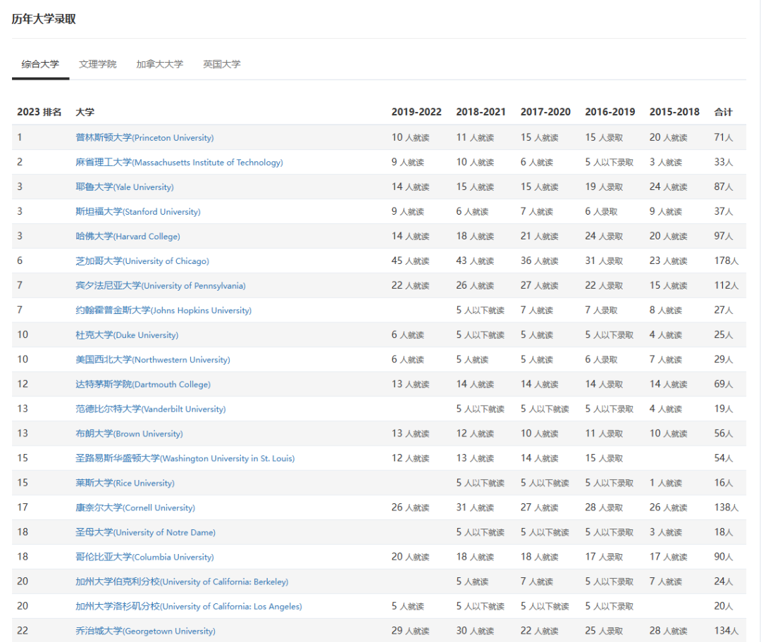Click the Stanford University link
This screenshot has width=761, height=642.
click(138, 212)
